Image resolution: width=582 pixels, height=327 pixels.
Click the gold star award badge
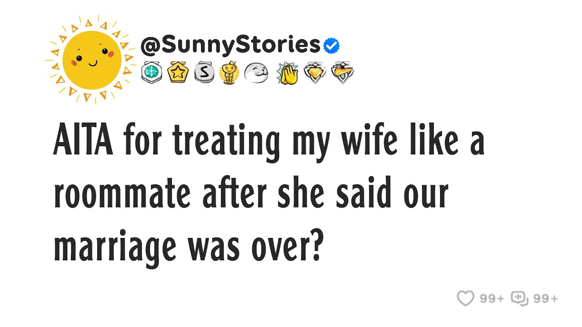coord(177,73)
